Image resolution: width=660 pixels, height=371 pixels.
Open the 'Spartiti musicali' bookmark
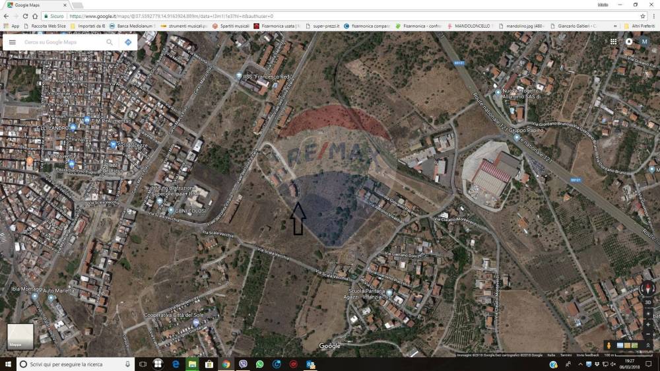[231, 26]
